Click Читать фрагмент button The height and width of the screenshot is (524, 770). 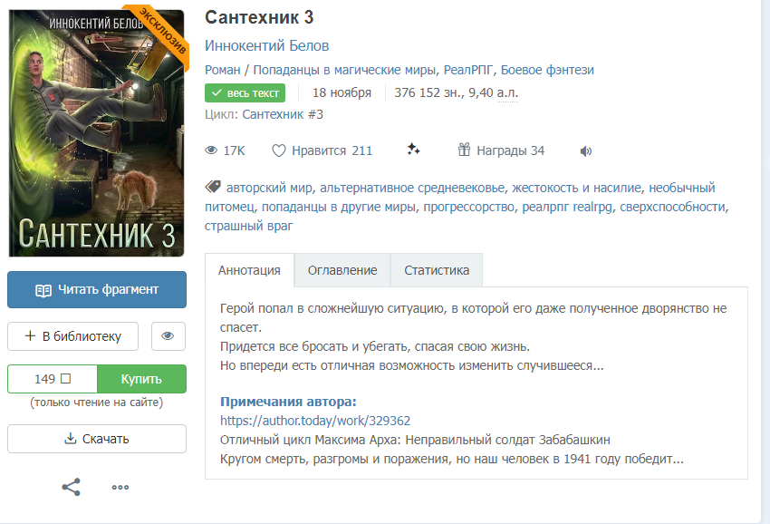(x=97, y=289)
